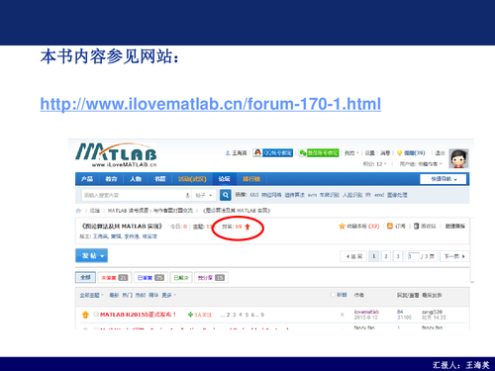Expand the 更多 filter dropdown
The image size is (495, 371).
(x=168, y=295)
